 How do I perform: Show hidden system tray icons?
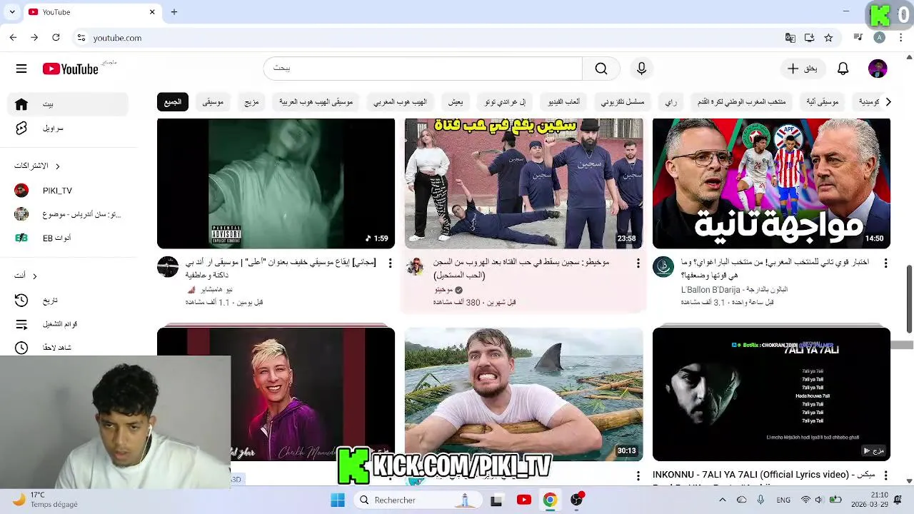tap(722, 500)
